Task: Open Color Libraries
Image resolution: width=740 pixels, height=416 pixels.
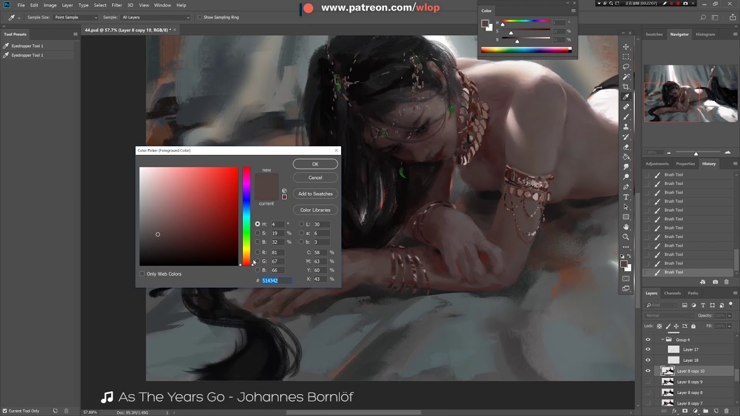Action: coord(315,210)
